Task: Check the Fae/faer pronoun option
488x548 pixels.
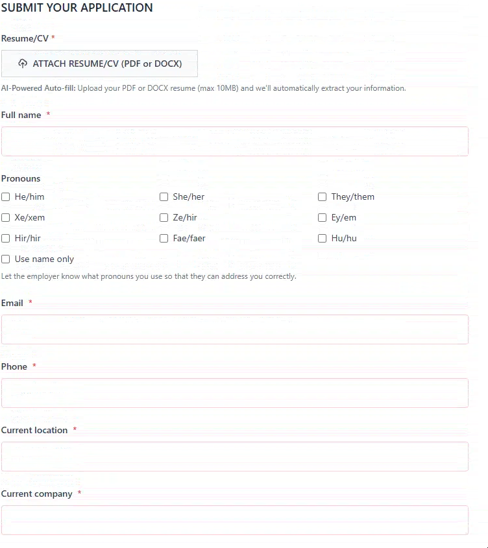Action: pyautogui.click(x=164, y=239)
